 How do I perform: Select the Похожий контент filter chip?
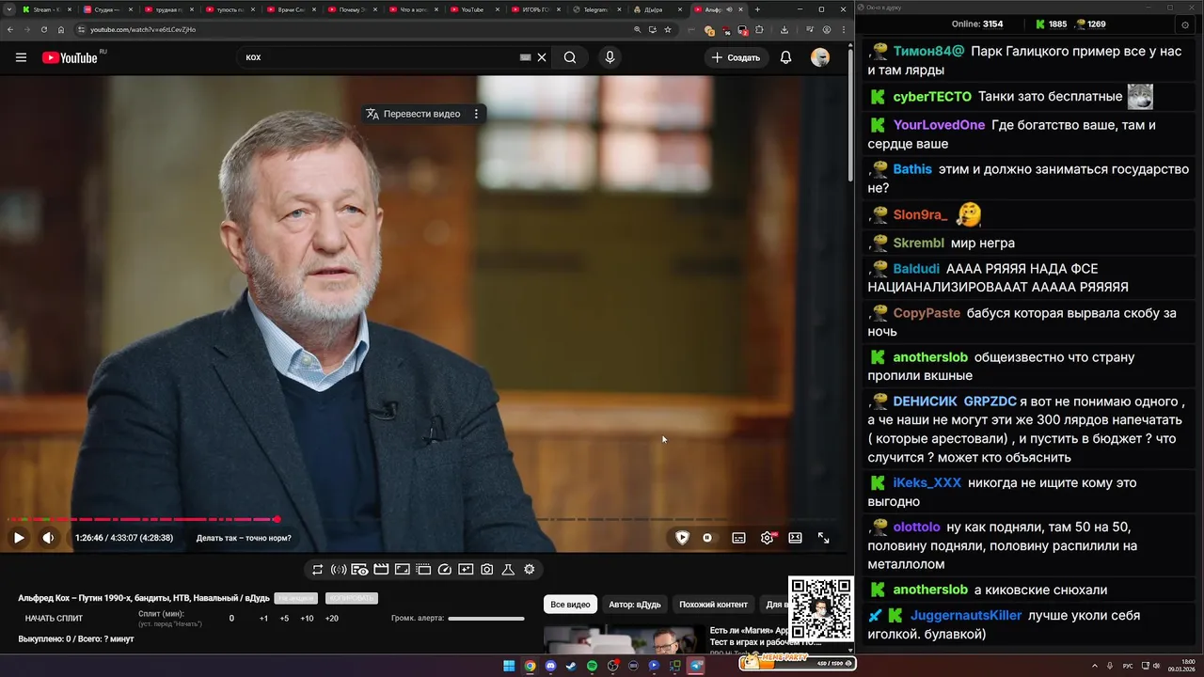(713, 604)
